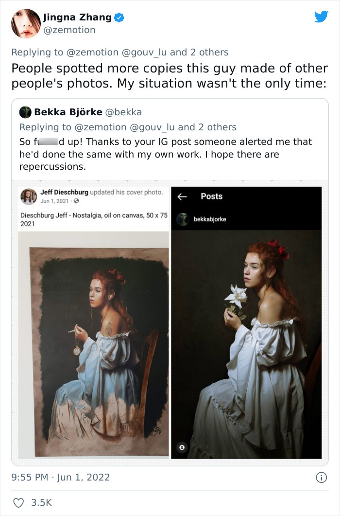
Task: Open Jingna Zhang's profile picture
Action: point(25,23)
